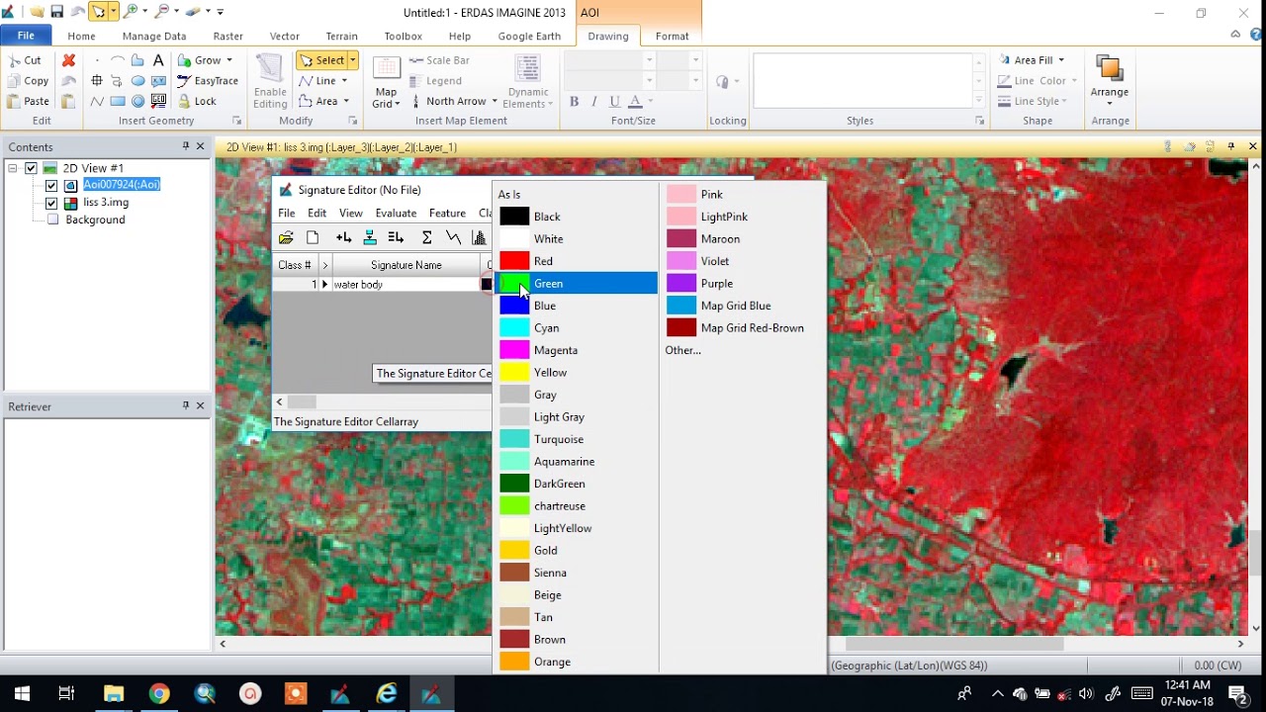The height and width of the screenshot is (712, 1266).
Task: Click the Class # column header
Action: tap(295, 265)
